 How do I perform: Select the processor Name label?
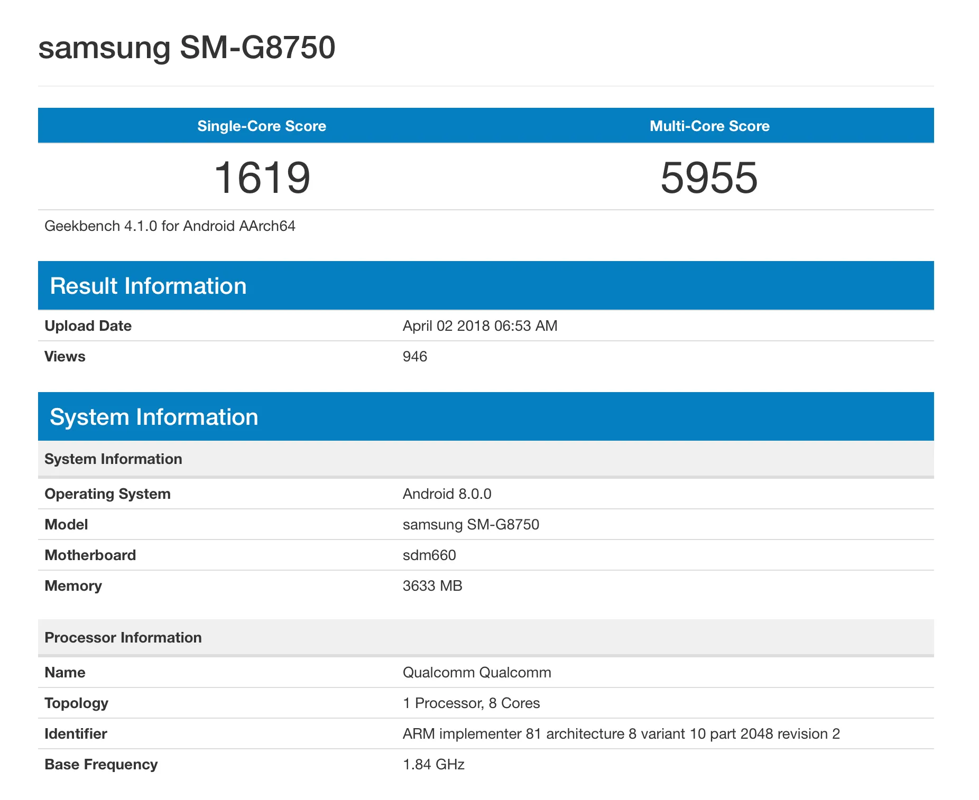pyautogui.click(x=65, y=672)
